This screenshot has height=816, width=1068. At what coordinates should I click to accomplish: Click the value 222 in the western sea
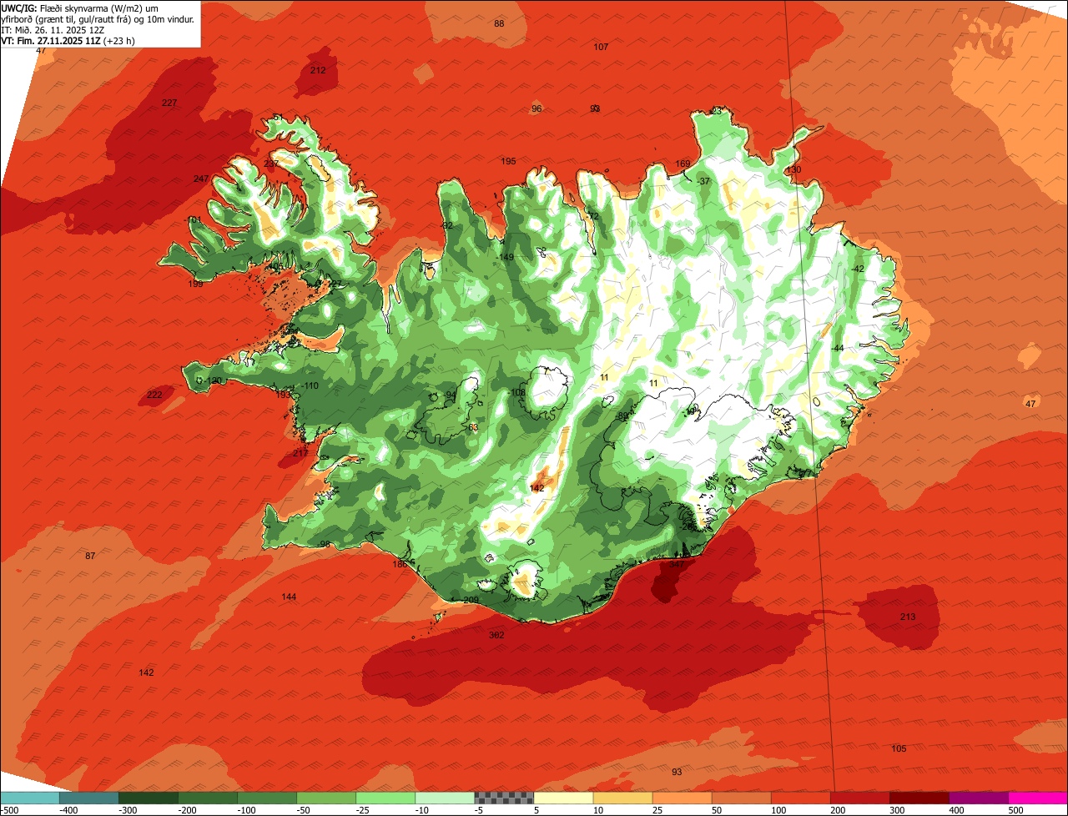coord(154,395)
